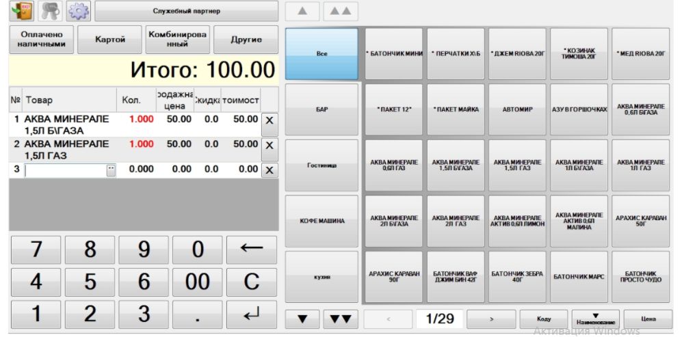684x337 pixels.
Task: Tap keypad digit 5
Action: (90, 282)
